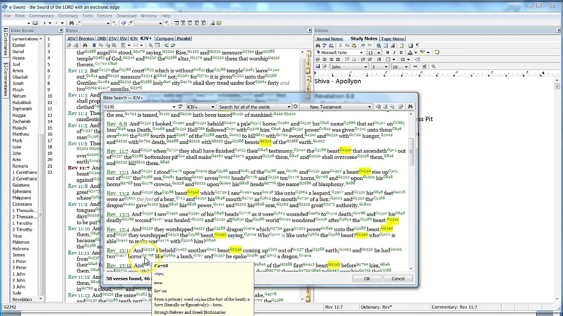Click the spell-check icon beside G105 search box

point(180,107)
